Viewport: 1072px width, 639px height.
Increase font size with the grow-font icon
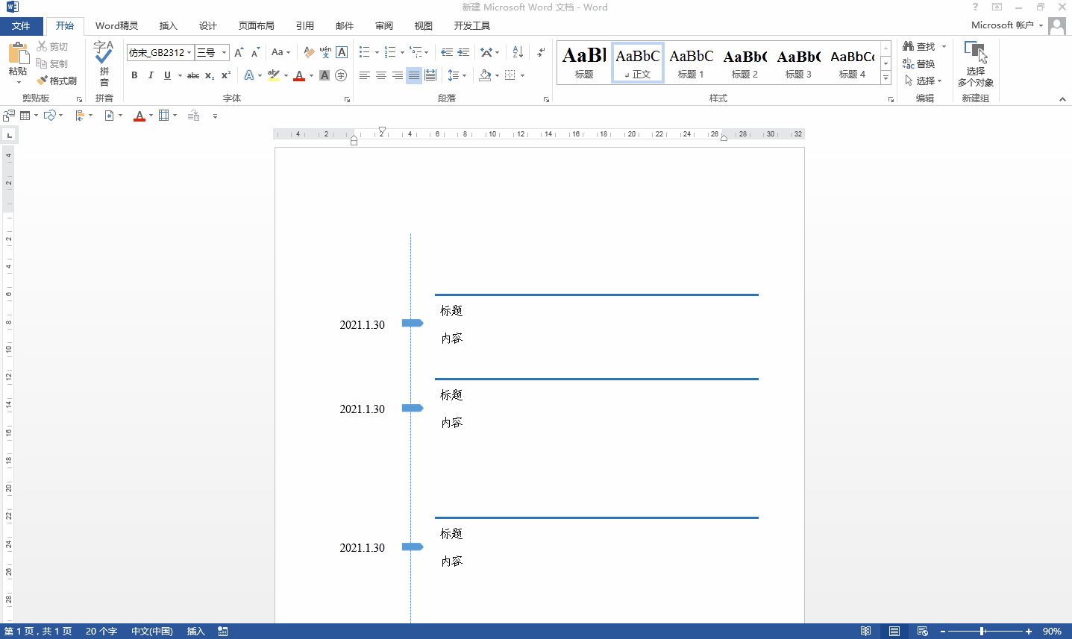pos(239,53)
